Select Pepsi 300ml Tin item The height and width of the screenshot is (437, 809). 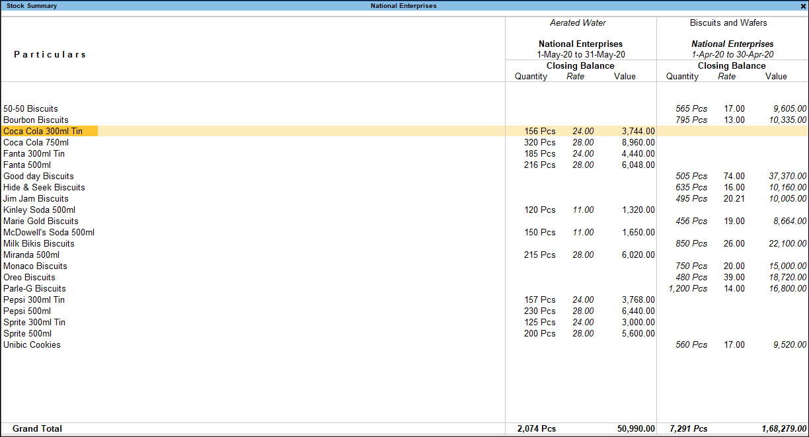(34, 299)
